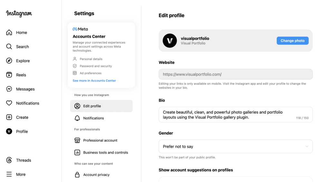The width and height of the screenshot is (330, 182).
Task: Go to Reels icon
Action: (x=9, y=75)
